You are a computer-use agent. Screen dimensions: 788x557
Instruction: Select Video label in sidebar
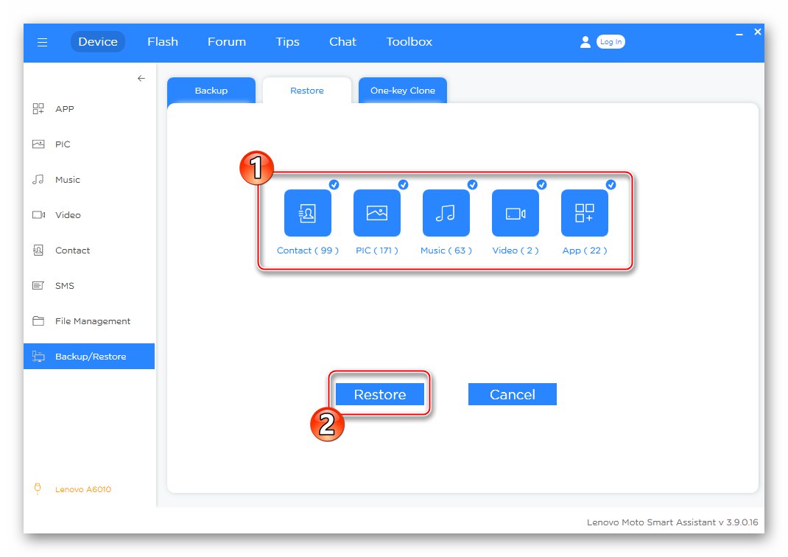tap(68, 214)
